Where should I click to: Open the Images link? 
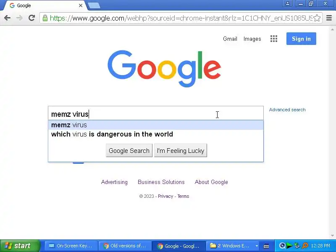[x=252, y=39]
